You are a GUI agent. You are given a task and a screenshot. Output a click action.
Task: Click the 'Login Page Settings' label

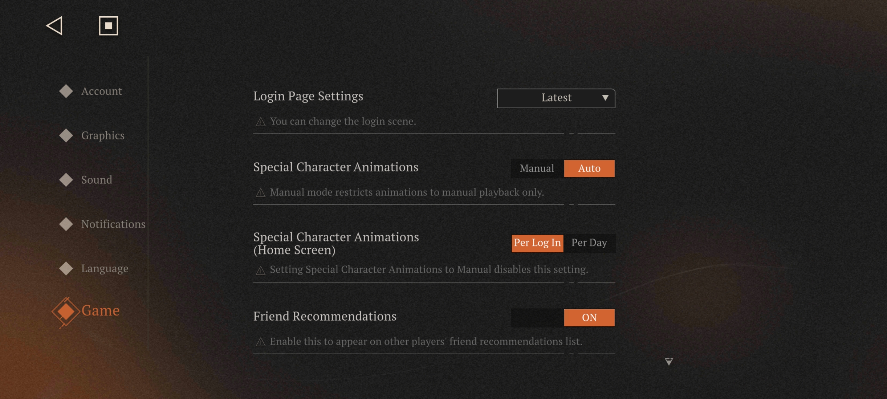308,96
